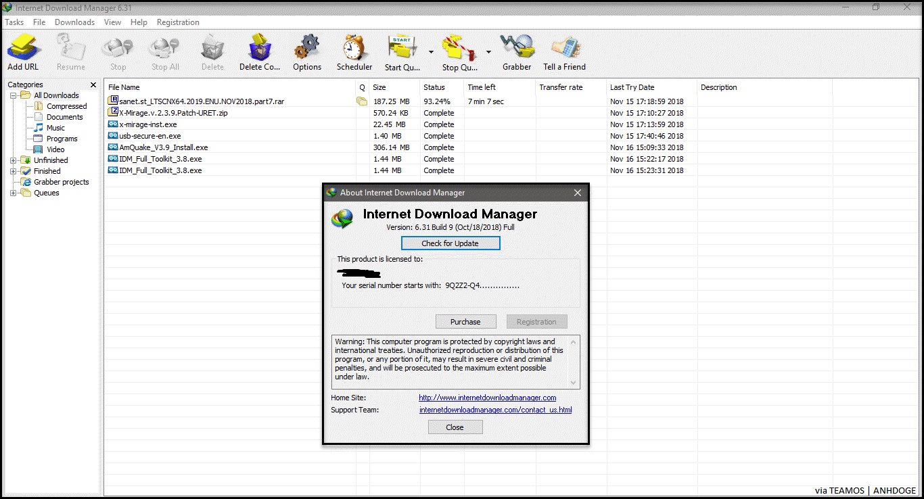Image resolution: width=924 pixels, height=499 pixels.
Task: Sort by the Last Try Date column header
Action: click(651, 87)
